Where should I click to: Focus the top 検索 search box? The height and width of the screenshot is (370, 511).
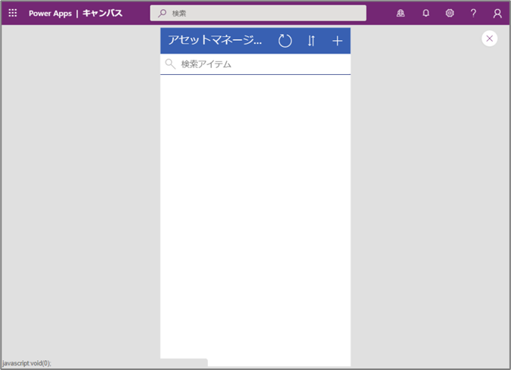coord(258,13)
